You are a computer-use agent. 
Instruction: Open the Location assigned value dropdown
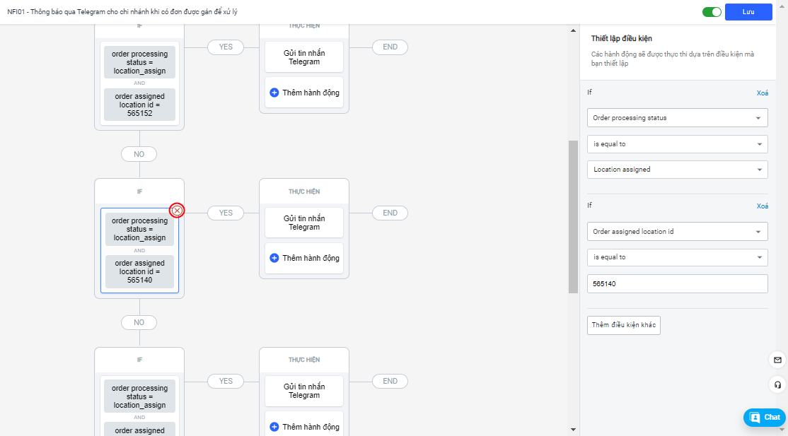[x=677, y=170]
